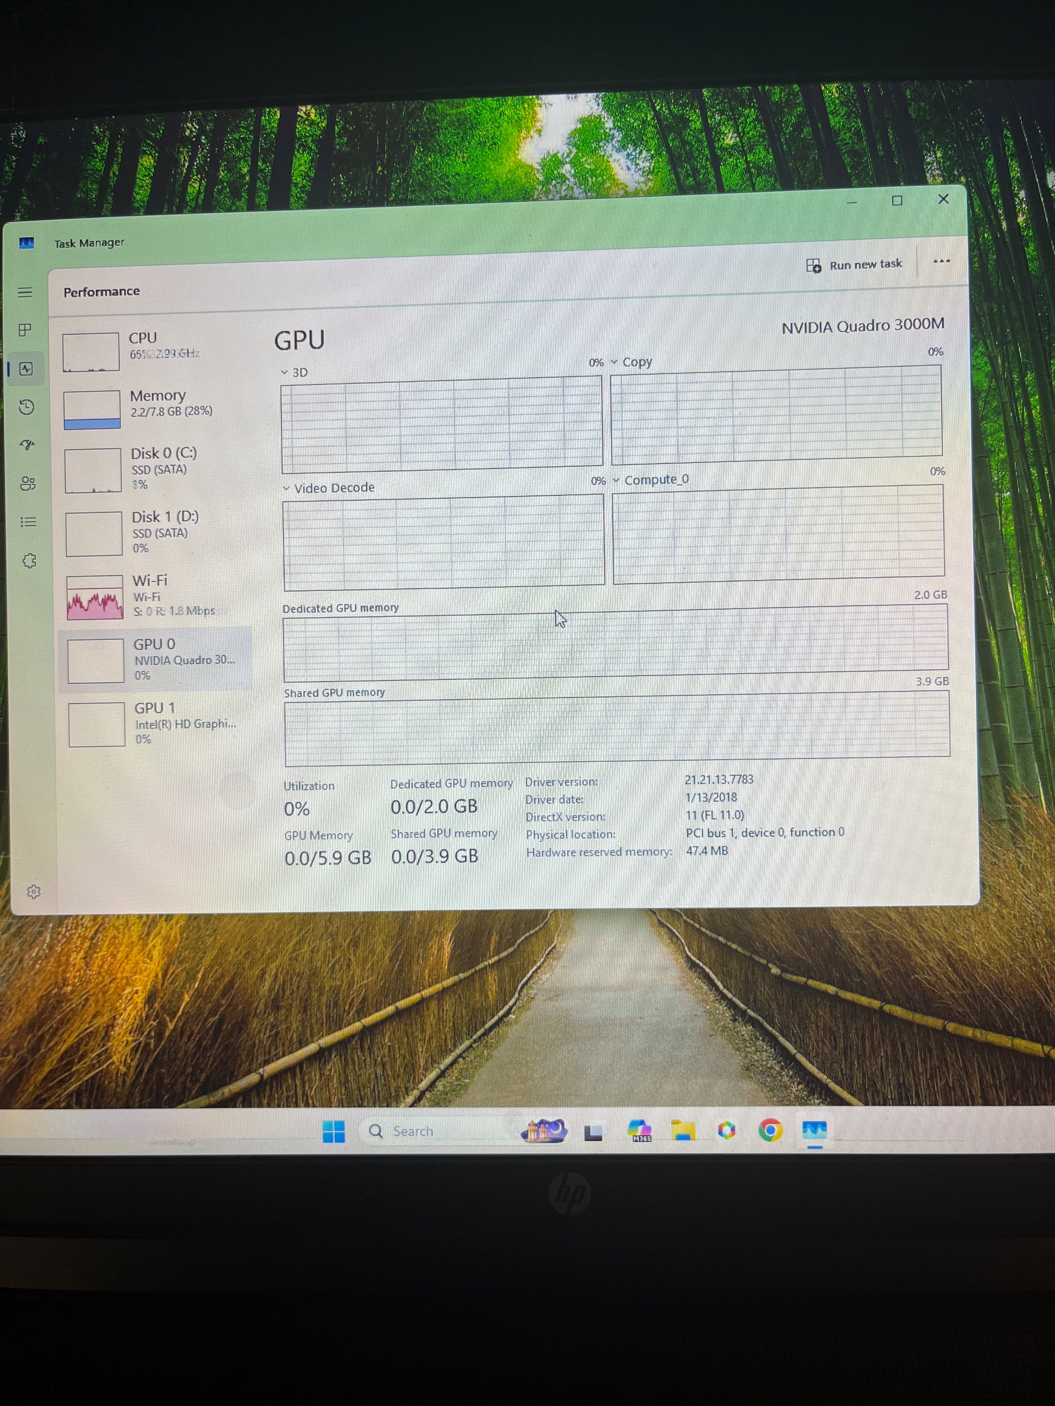Select the Performance page icon in sidebar
This screenshot has width=1055, height=1406.
[26, 369]
